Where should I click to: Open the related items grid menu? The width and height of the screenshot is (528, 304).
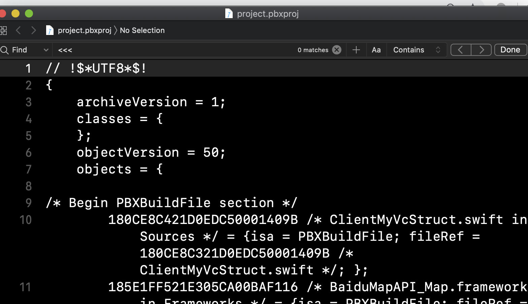(3, 31)
